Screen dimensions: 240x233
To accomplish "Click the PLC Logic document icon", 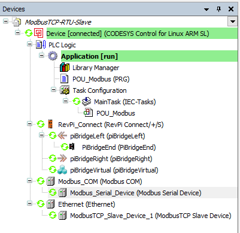I will (41, 45).
